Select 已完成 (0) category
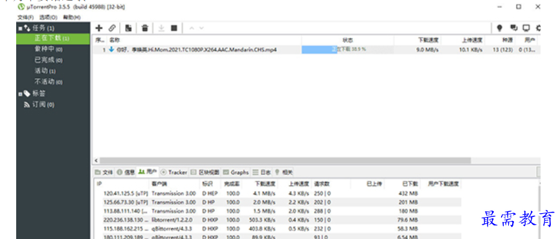Image resolution: width=560 pixels, height=239 pixels. coord(49,60)
